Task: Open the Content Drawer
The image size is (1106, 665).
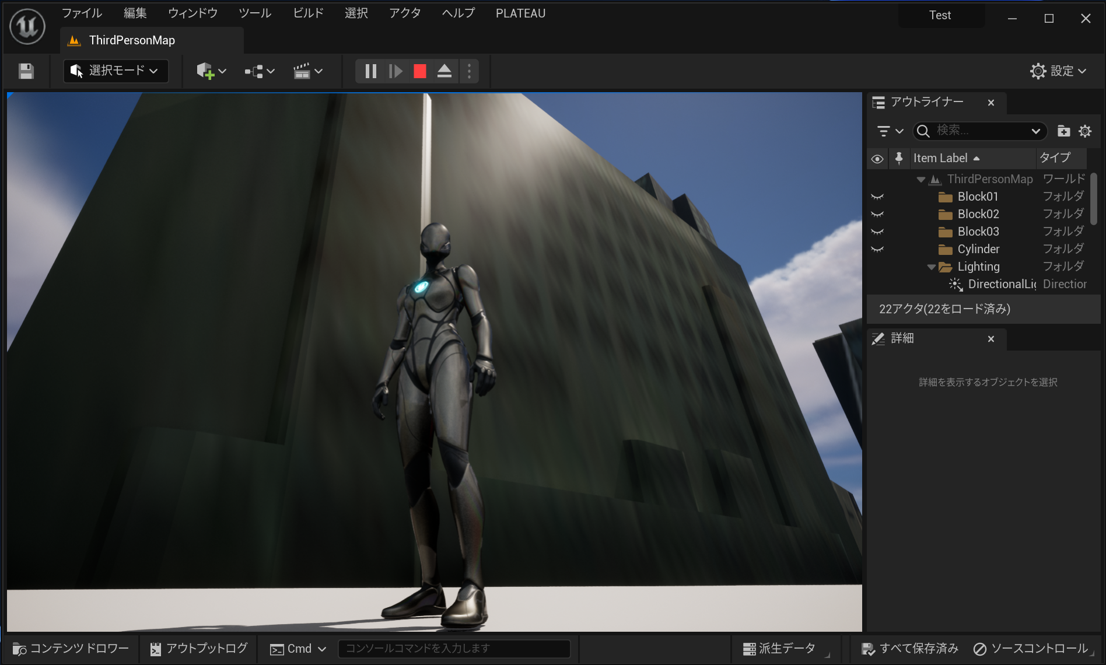Action: [x=70, y=648]
